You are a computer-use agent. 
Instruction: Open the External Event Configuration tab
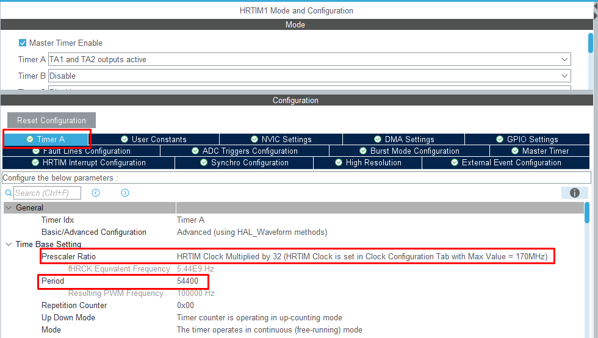[x=506, y=163]
